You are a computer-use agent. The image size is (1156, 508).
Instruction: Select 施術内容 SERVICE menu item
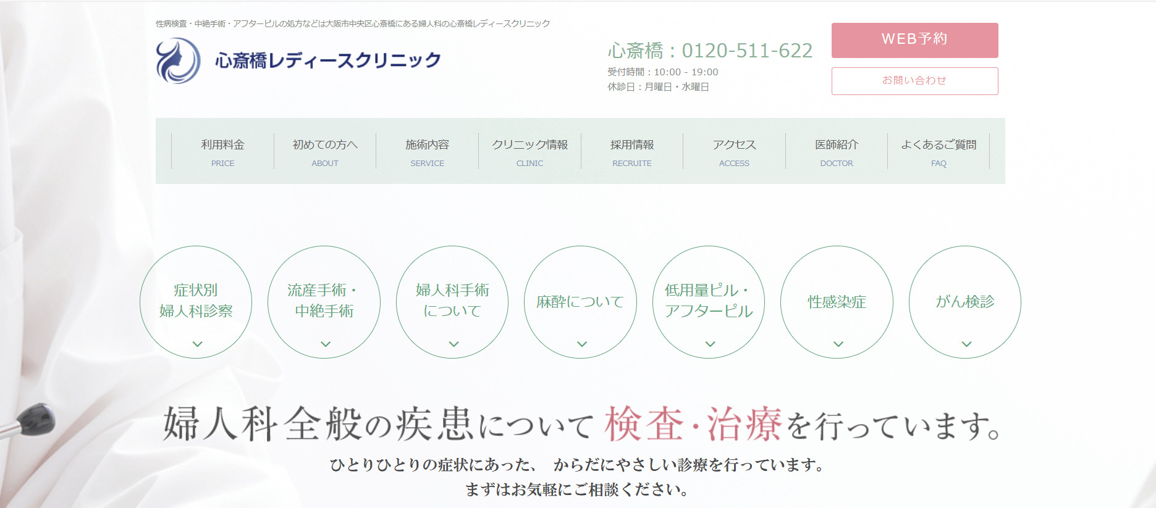coord(427,152)
